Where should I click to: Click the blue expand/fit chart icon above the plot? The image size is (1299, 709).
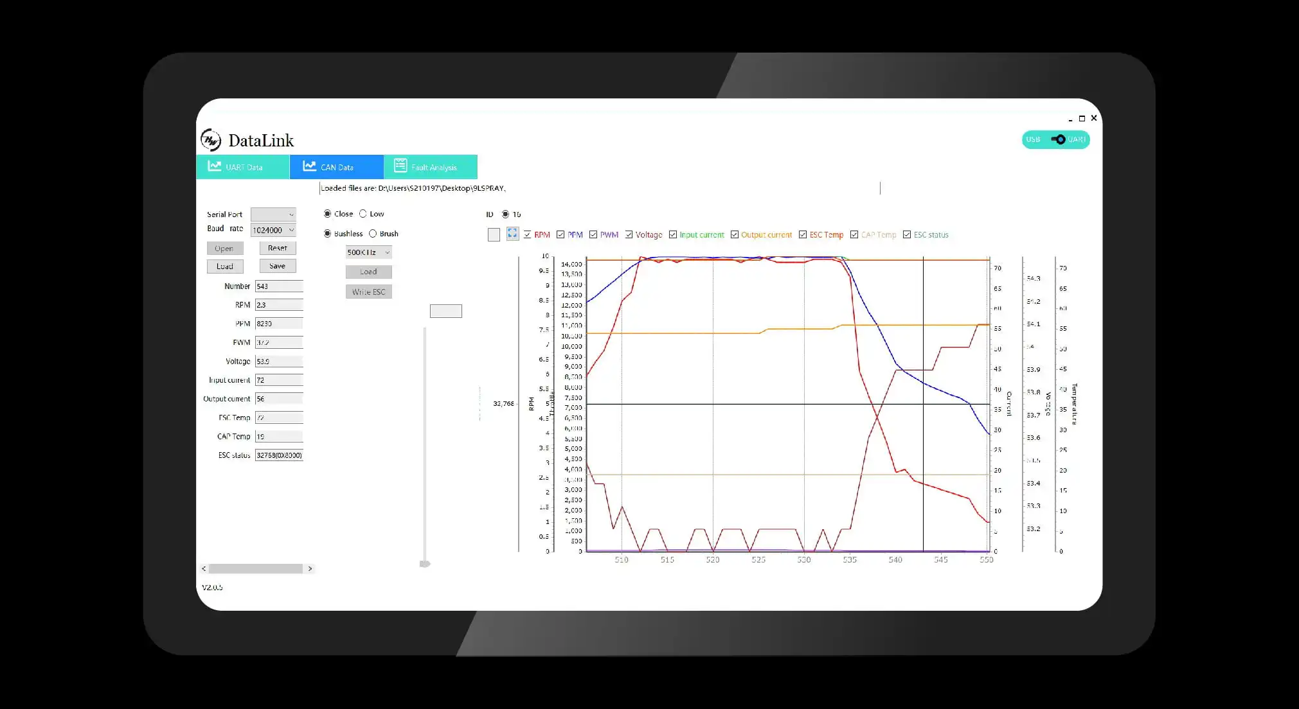pyautogui.click(x=512, y=234)
